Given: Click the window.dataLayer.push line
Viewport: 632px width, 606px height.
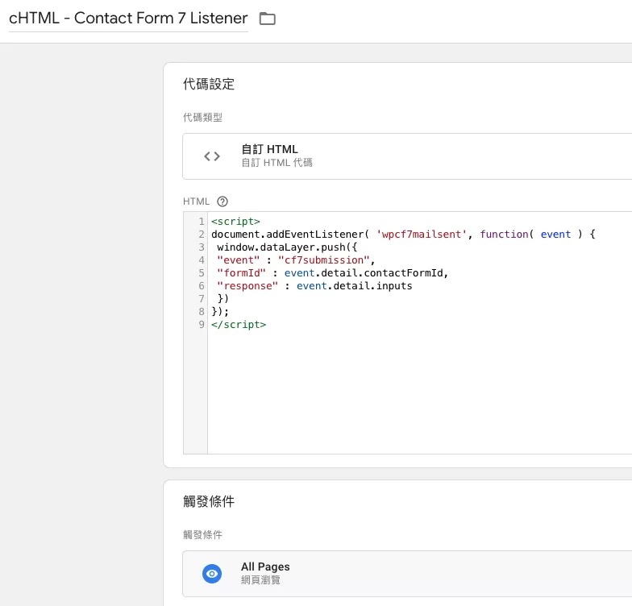Looking at the screenshot, I should 287,247.
